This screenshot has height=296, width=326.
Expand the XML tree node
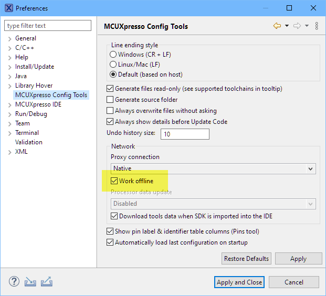point(9,152)
